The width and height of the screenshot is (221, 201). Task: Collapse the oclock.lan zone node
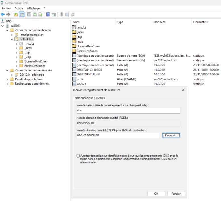click(12, 39)
